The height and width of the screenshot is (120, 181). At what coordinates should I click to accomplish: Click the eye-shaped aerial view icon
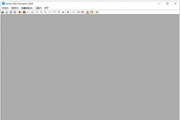click(x=63, y=12)
